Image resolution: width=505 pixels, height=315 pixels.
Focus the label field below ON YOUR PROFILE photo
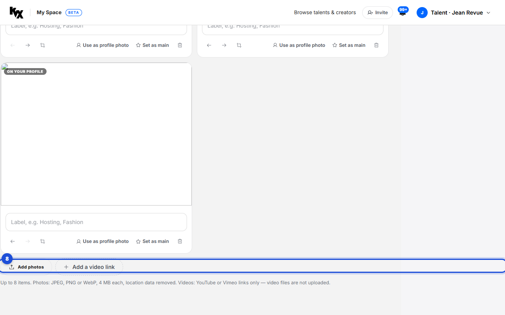click(x=96, y=222)
